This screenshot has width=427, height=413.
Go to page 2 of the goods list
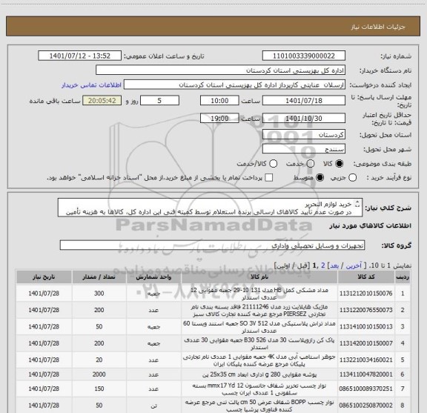(323, 265)
